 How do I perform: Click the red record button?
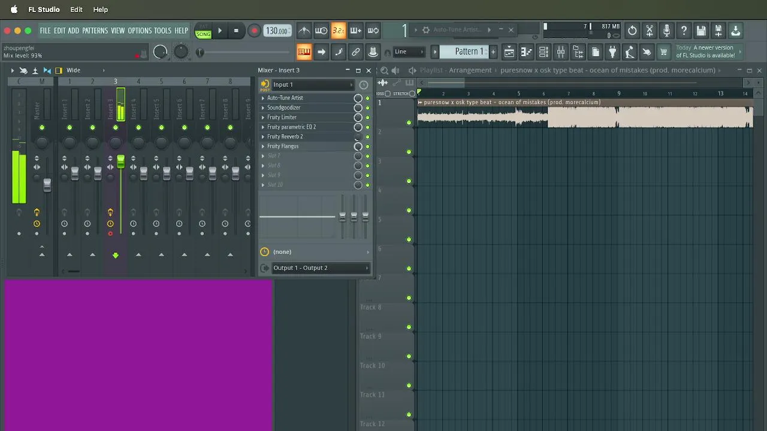[254, 31]
